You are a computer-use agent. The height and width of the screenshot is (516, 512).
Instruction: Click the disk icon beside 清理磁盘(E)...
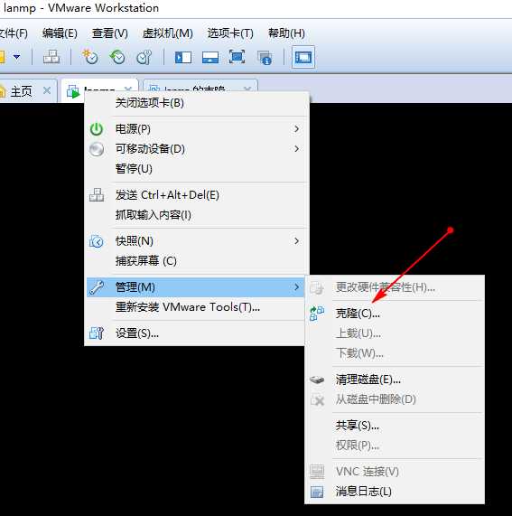tap(317, 380)
